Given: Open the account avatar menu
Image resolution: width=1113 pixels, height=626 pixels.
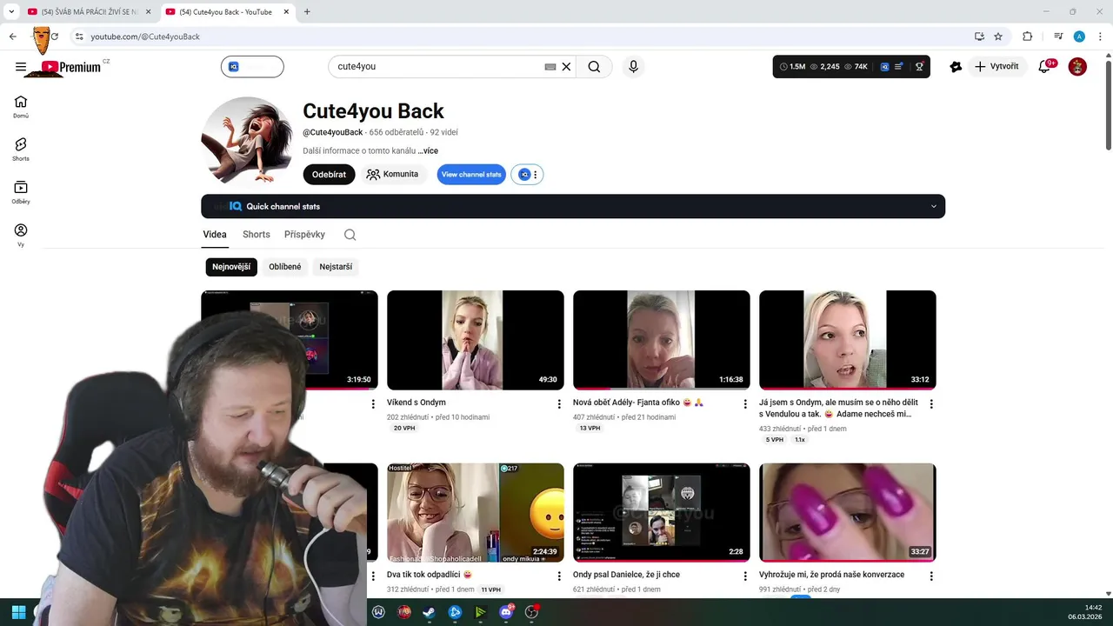Looking at the screenshot, I should (1077, 67).
